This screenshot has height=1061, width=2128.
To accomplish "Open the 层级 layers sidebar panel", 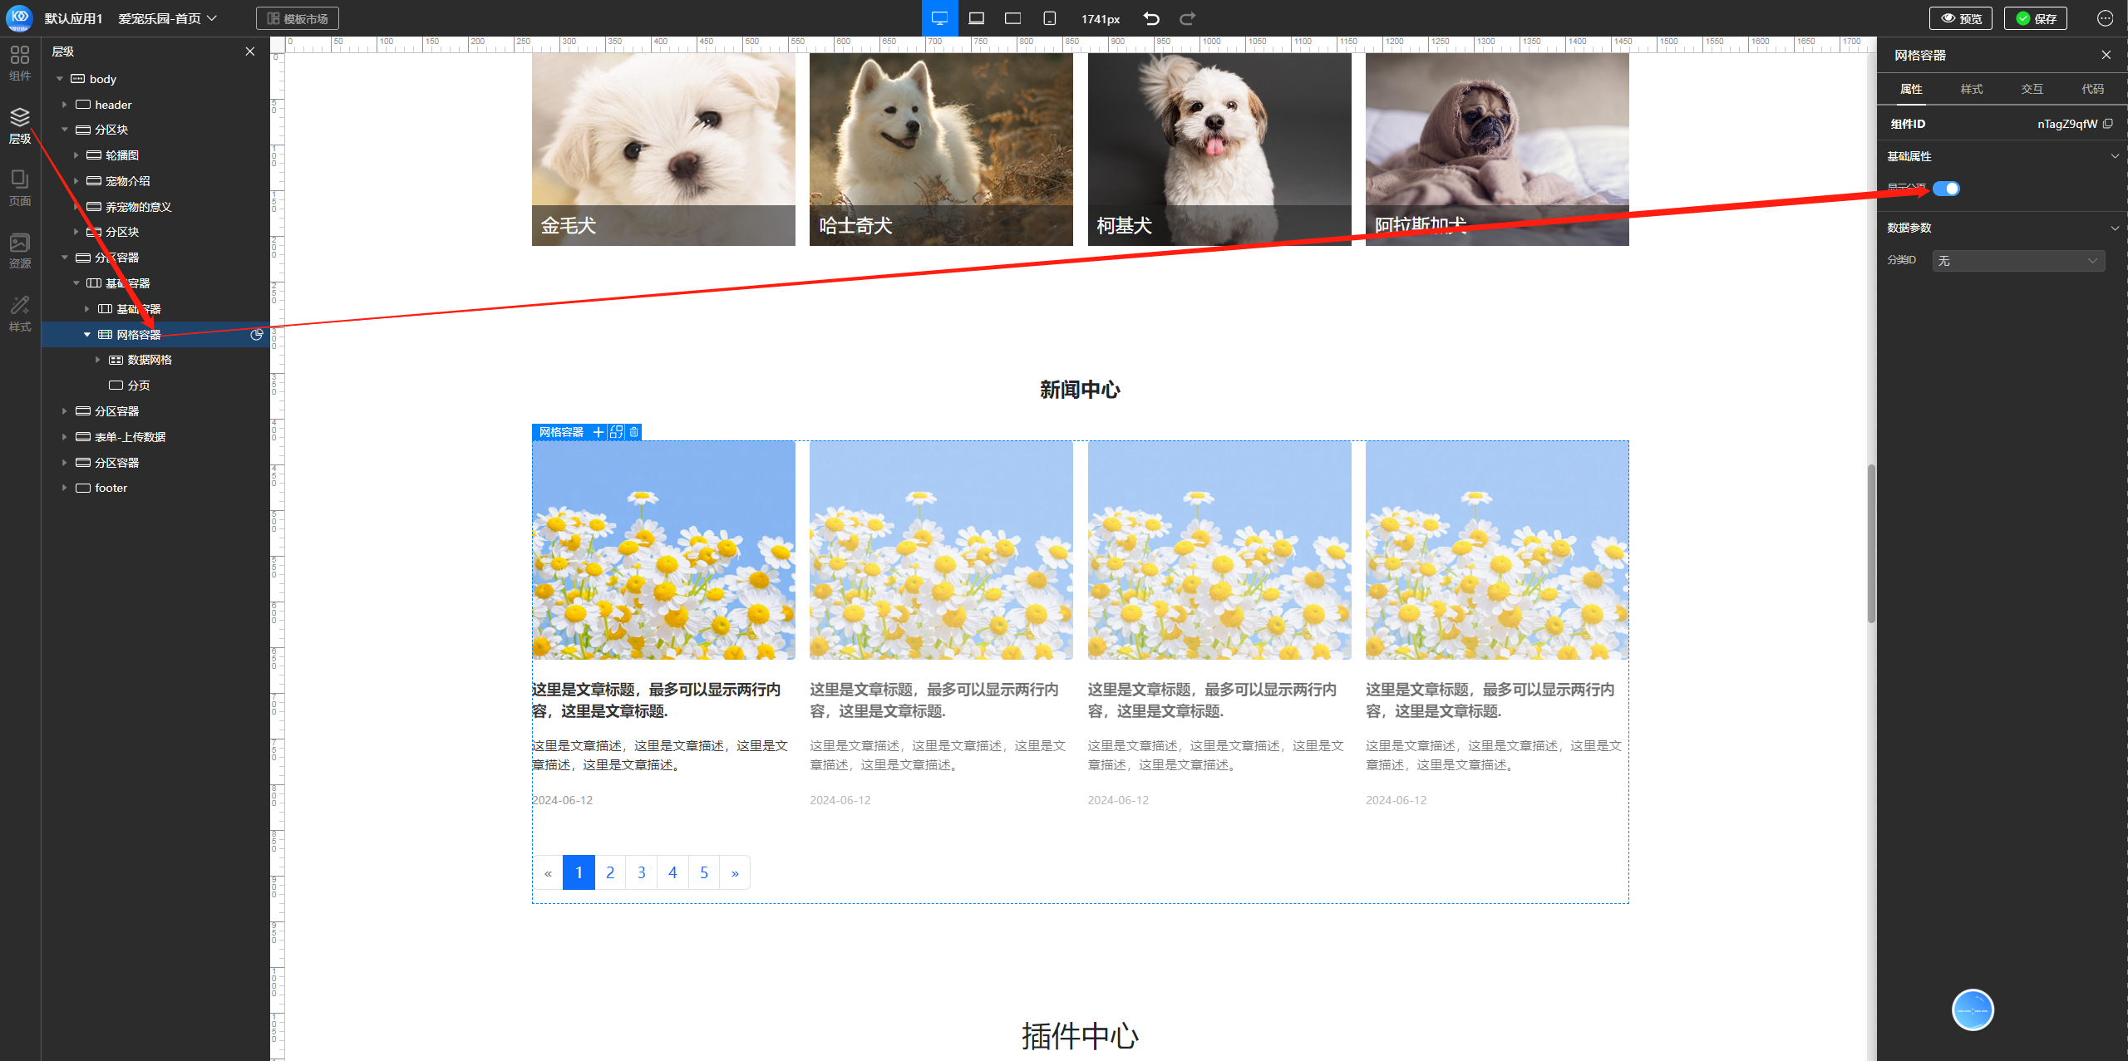I will tap(20, 125).
